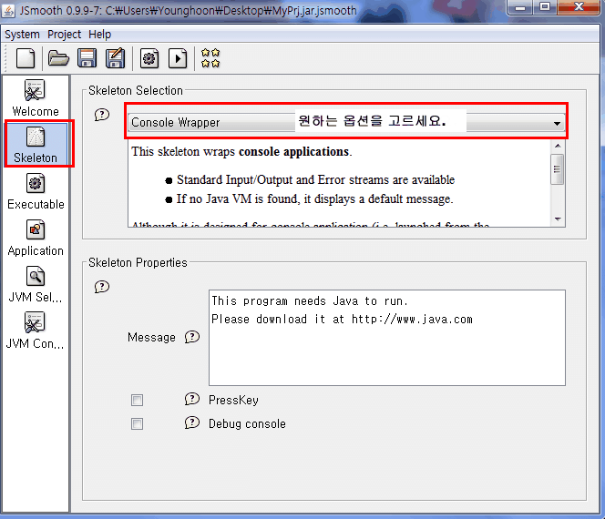The width and height of the screenshot is (605, 519).
Task: Select the Skeleton sidebar panel
Action: [36, 145]
